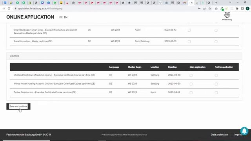Open the Data protection link

click(x=219, y=135)
